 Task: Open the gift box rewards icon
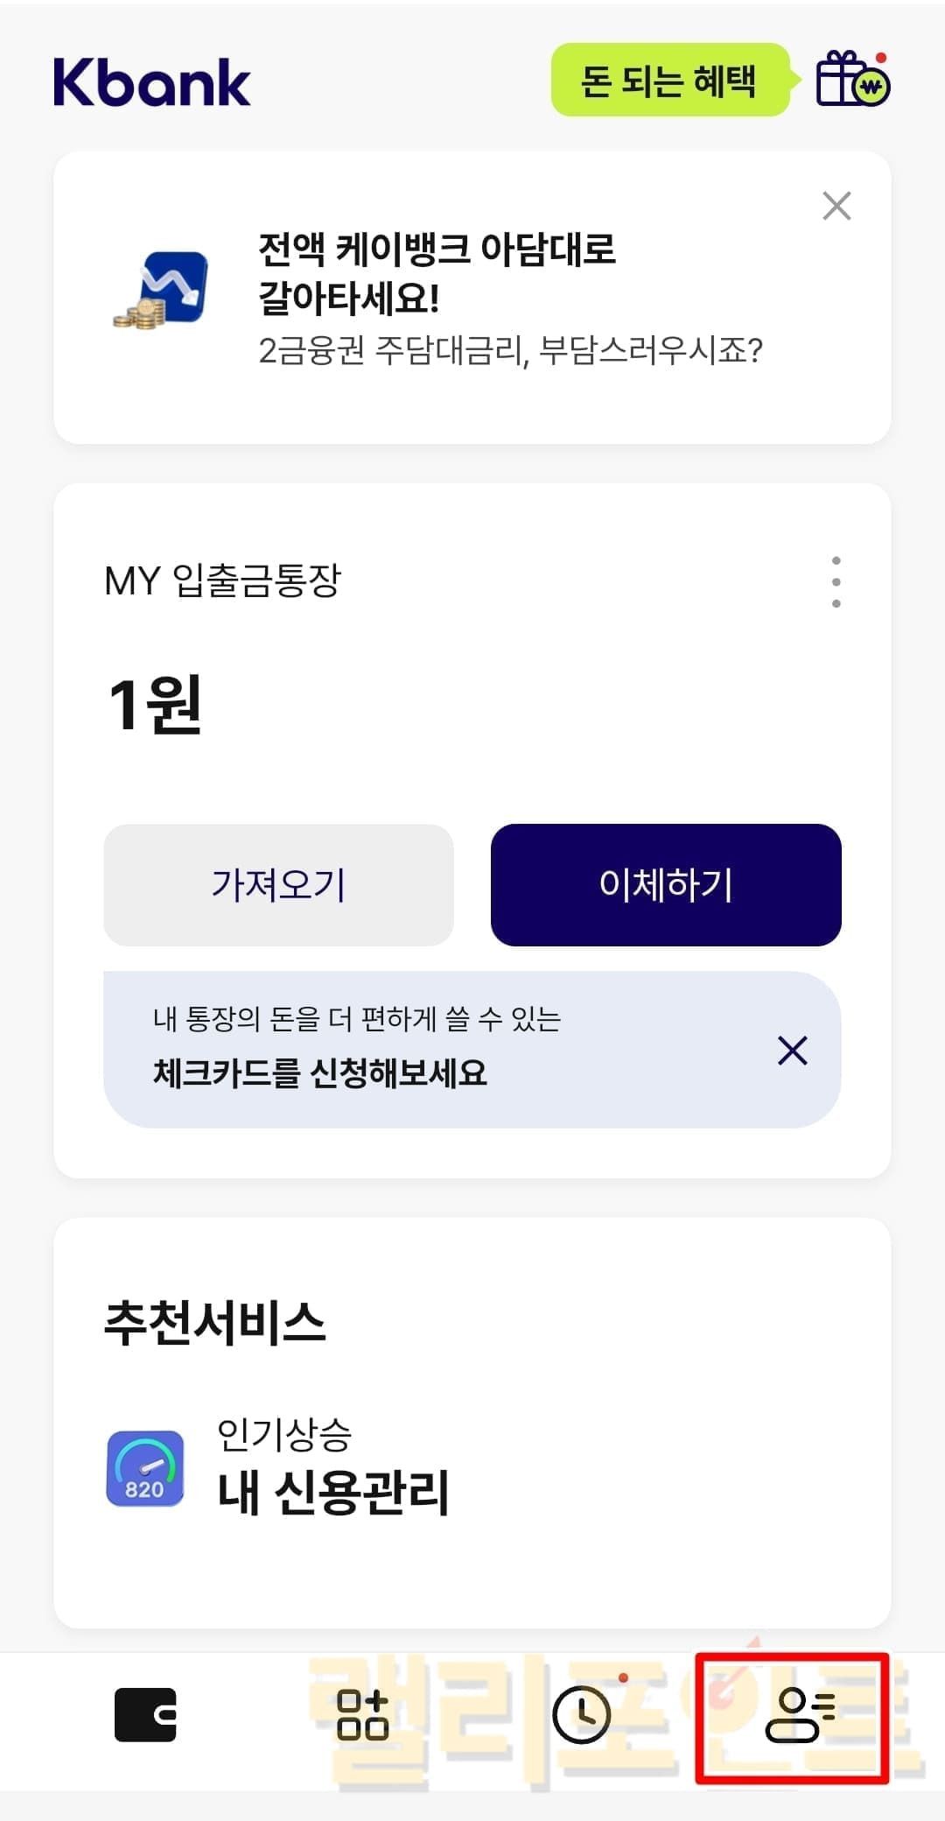tap(852, 80)
